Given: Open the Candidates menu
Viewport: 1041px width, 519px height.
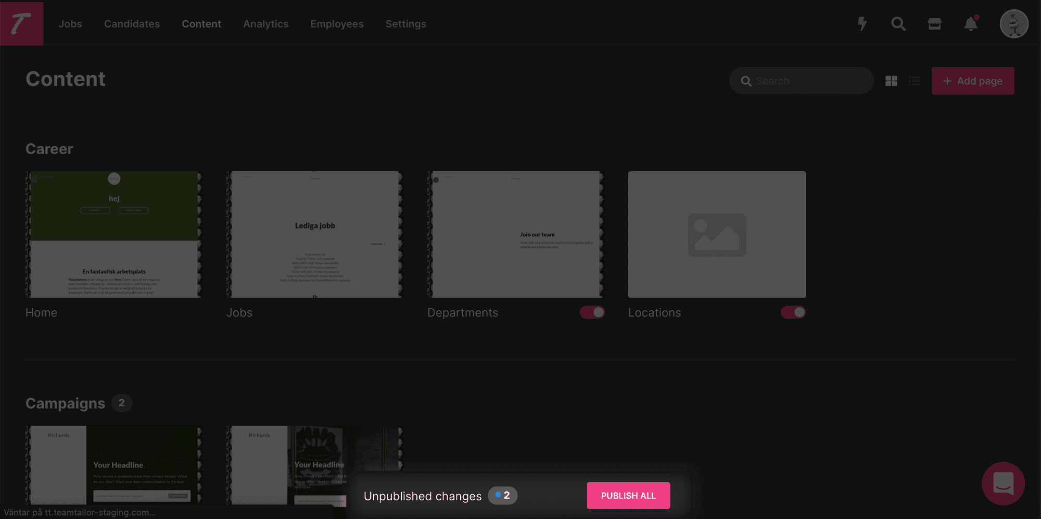Looking at the screenshot, I should click(132, 24).
